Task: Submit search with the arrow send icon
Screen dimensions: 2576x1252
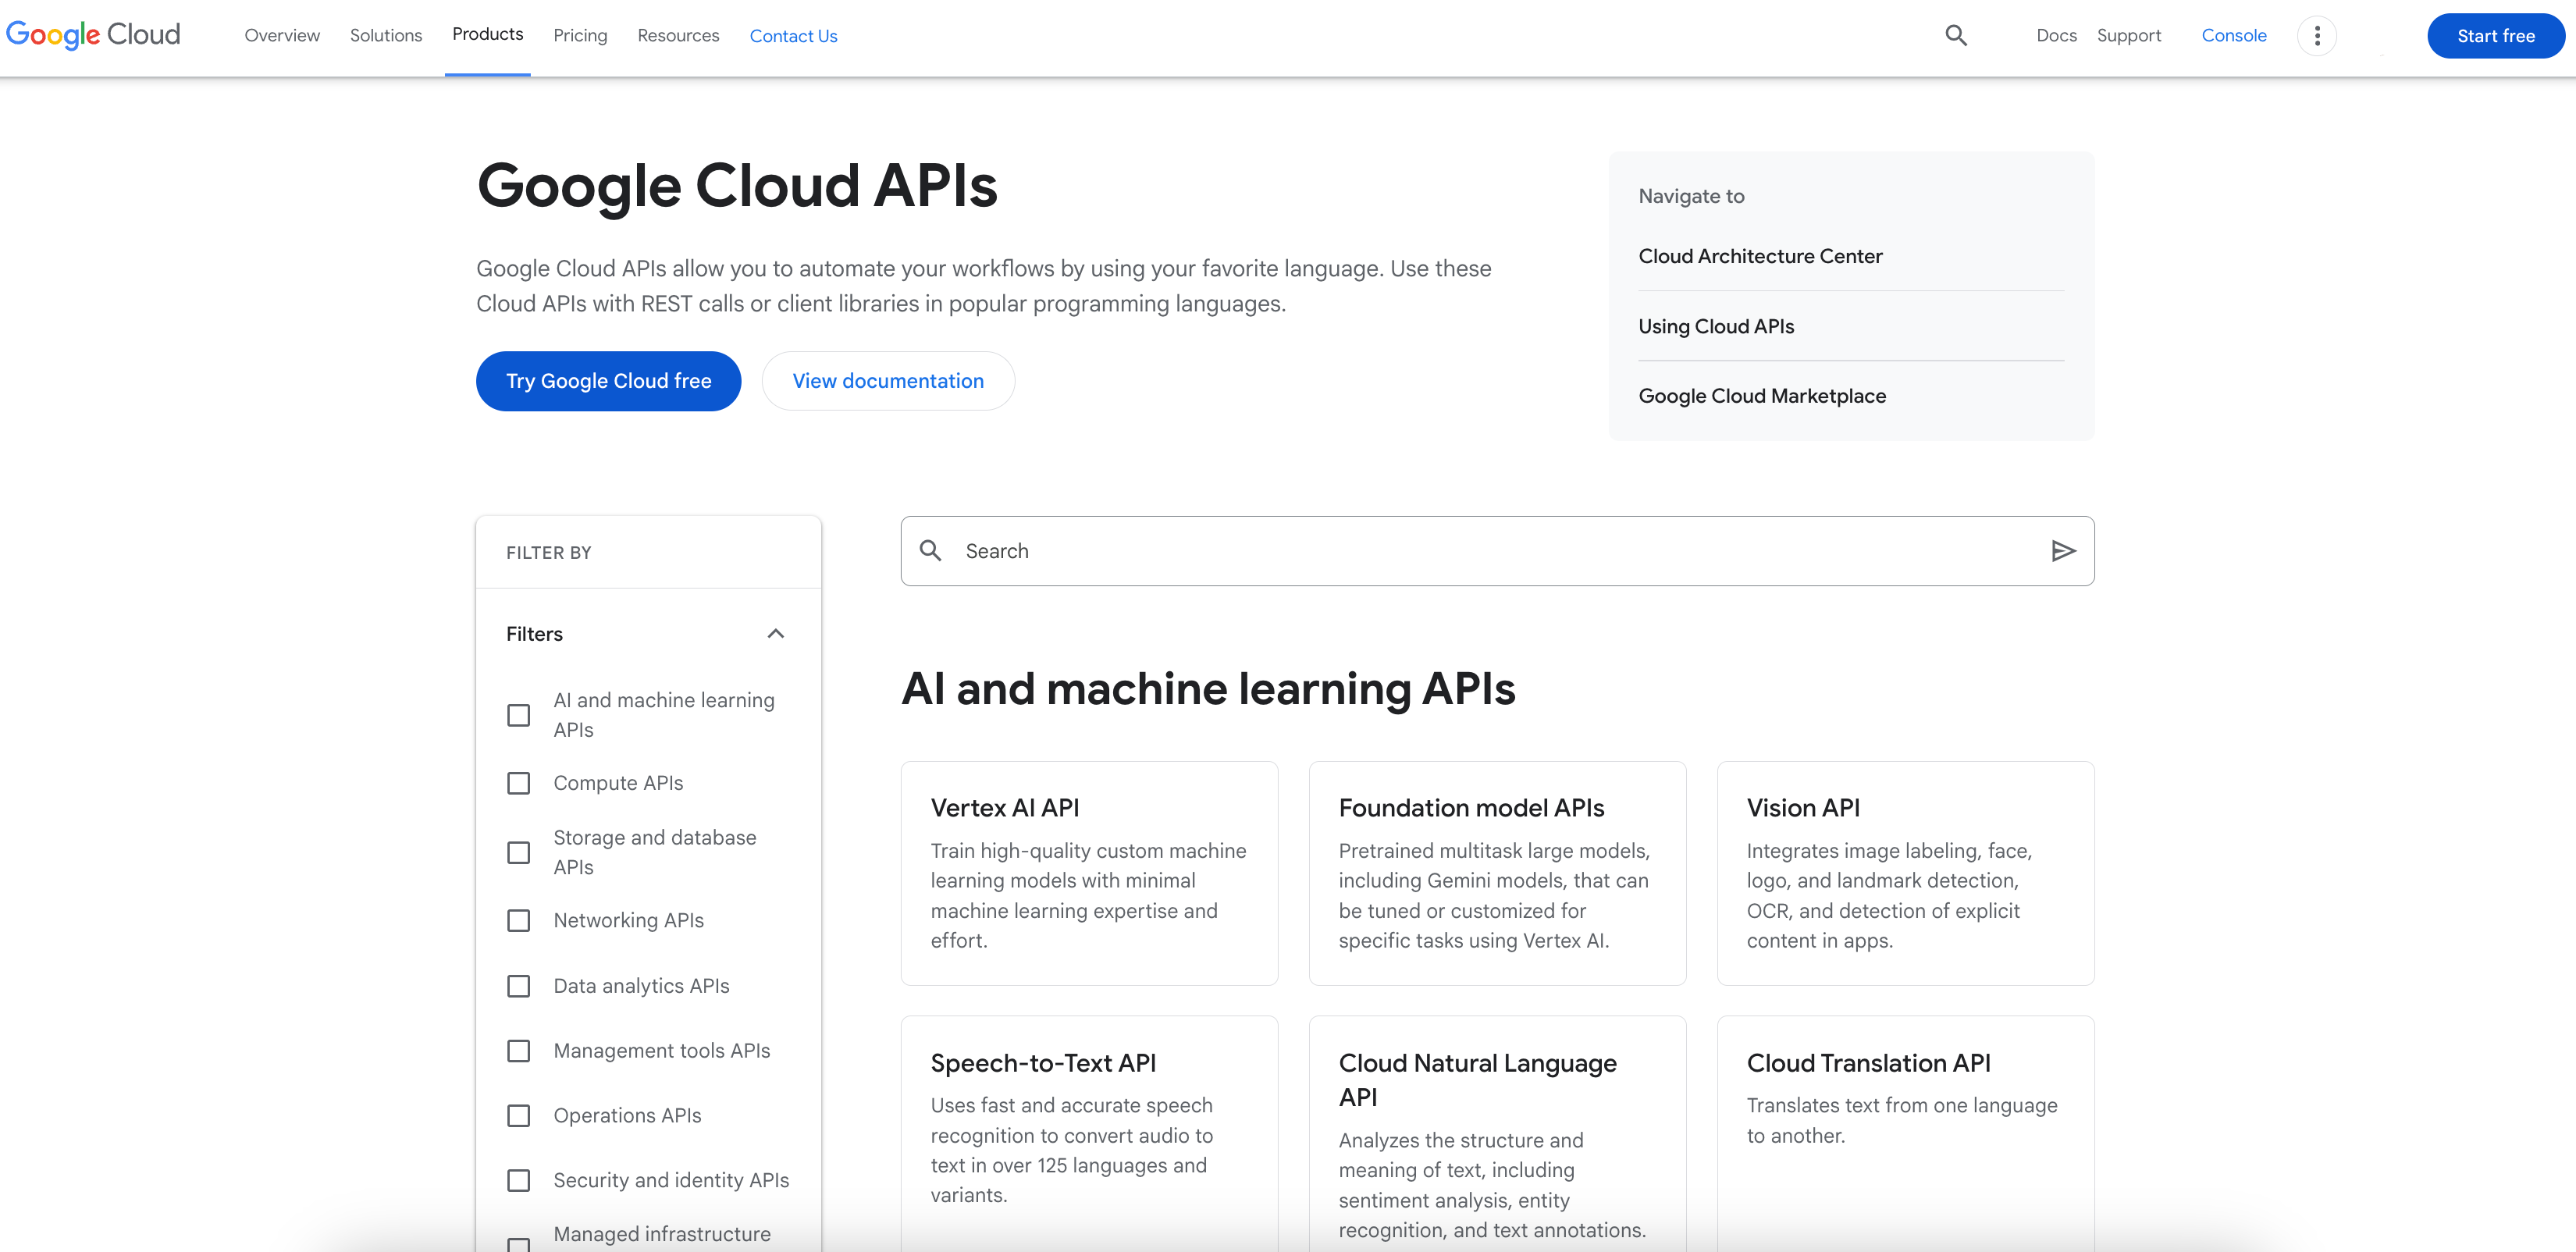Action: point(2063,551)
